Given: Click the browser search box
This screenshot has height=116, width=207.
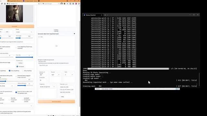Looking at the screenshot, I should [51, 4].
